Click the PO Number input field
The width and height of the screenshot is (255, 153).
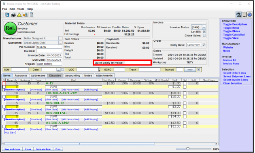pos(49,47)
